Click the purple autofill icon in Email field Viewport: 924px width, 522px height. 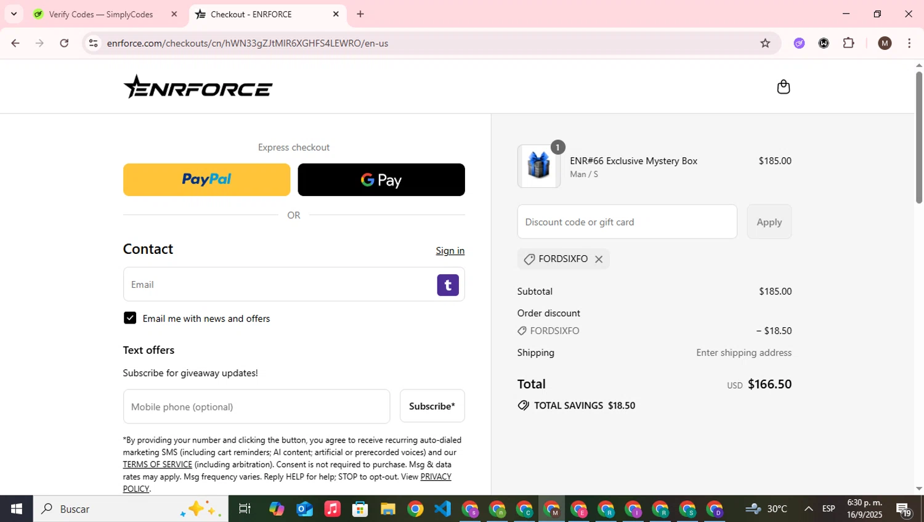pyautogui.click(x=448, y=285)
